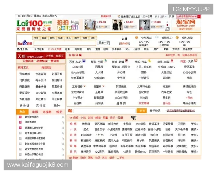Click magnifier icon on 微软游戏 hot row

pos(63,117)
